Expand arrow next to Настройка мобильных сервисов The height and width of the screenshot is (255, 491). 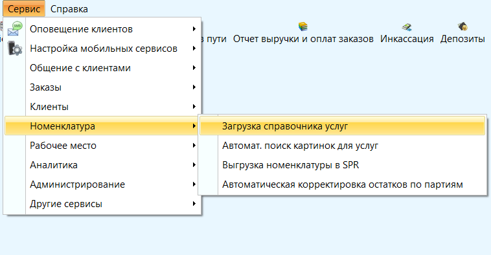coord(194,49)
